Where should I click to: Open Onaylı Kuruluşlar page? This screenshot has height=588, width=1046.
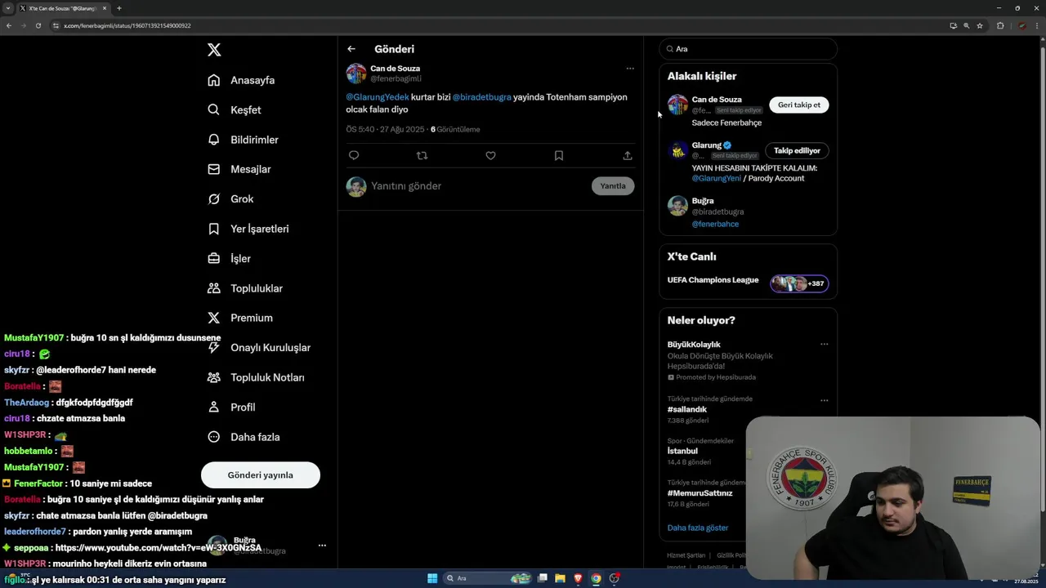[259, 347]
